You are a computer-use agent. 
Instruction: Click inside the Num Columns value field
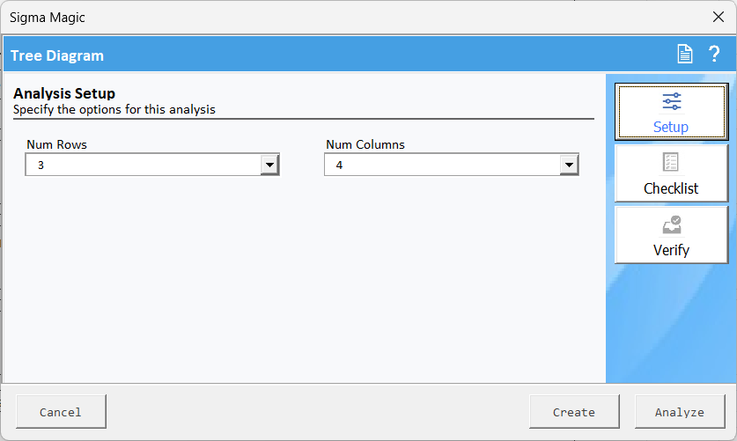442,165
